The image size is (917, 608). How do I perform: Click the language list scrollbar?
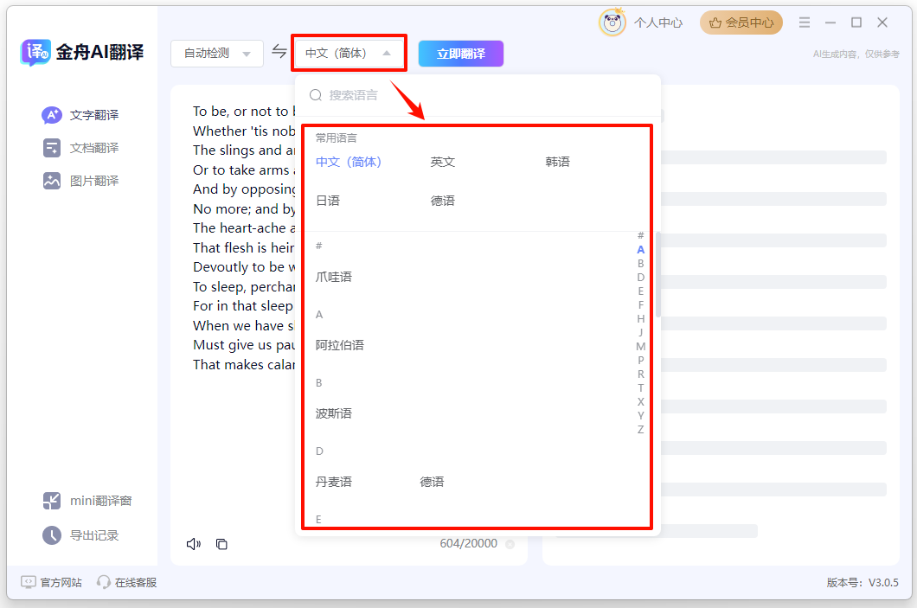[657, 275]
